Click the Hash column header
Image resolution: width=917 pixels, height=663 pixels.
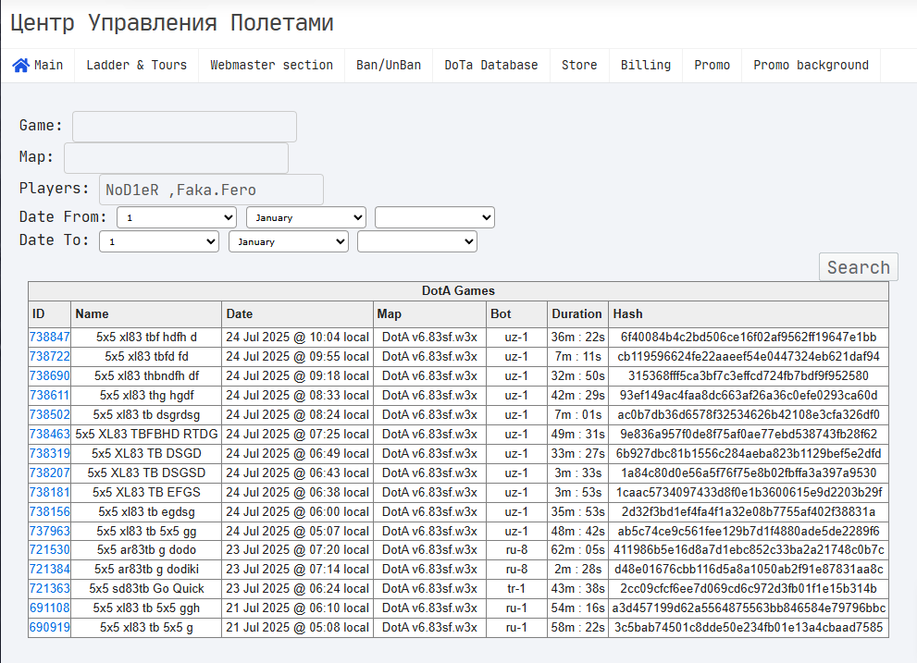pyautogui.click(x=749, y=314)
